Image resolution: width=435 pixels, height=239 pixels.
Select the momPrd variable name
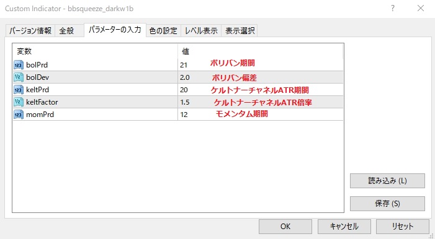coord(40,115)
